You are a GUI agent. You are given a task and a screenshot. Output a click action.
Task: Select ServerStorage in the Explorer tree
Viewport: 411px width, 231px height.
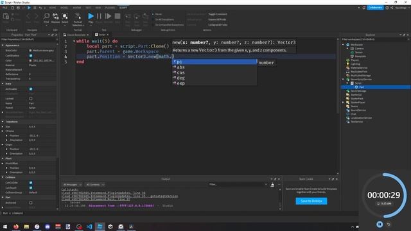(x=358, y=91)
